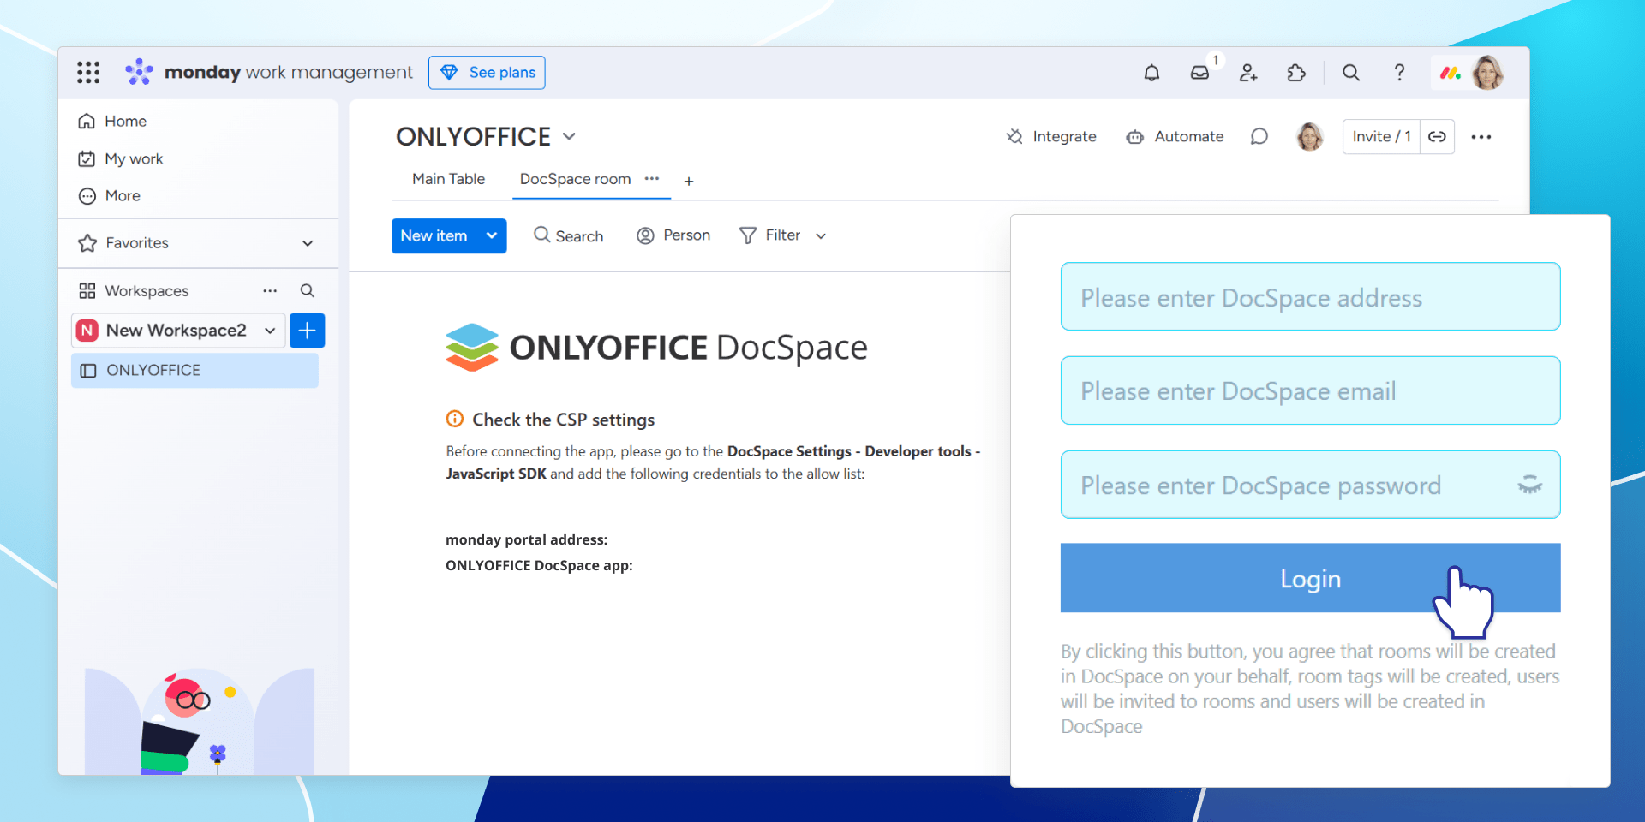
Task: Open the board discussion chat icon
Action: click(1259, 137)
